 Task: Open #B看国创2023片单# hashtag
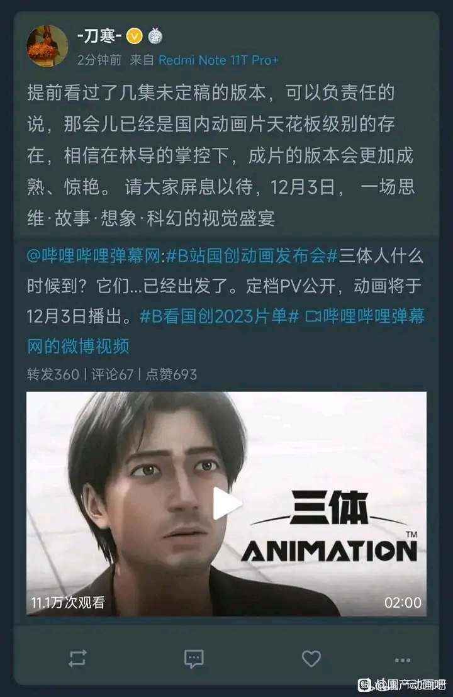click(x=219, y=316)
